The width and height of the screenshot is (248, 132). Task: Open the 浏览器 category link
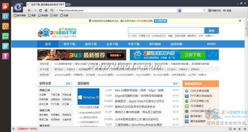point(42,95)
